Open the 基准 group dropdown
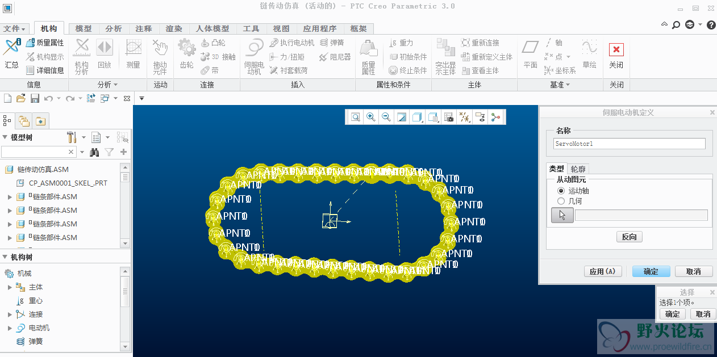This screenshot has width=717, height=357. pyautogui.click(x=560, y=85)
